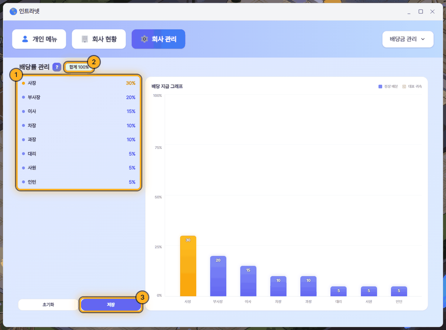Click the 정상 배분 legend entry
This screenshot has width=446, height=330.
[x=388, y=86]
